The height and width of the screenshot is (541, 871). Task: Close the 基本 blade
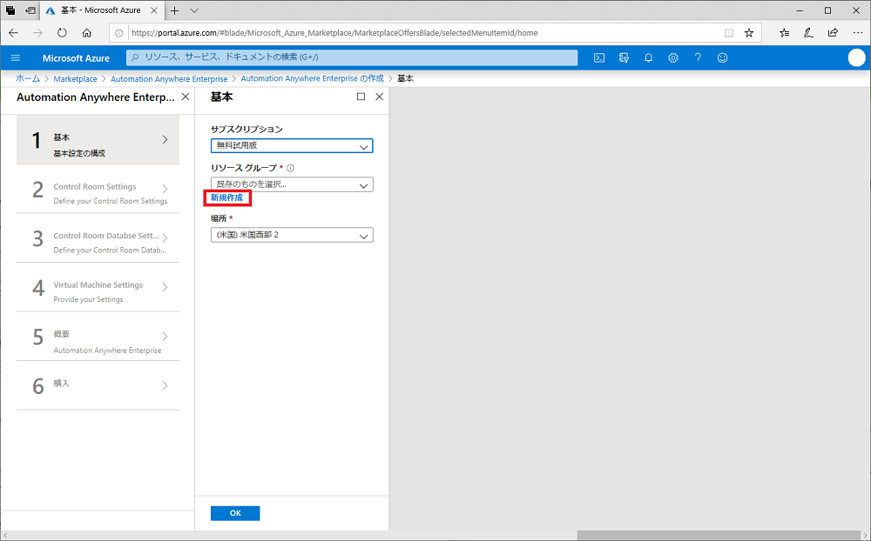(380, 97)
